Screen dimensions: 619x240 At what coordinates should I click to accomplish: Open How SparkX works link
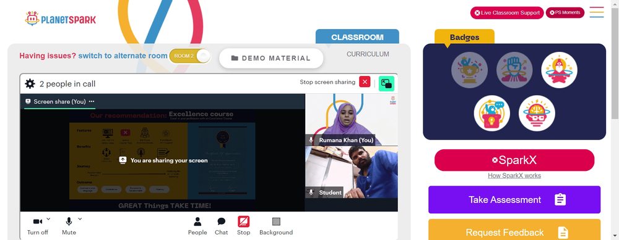(x=514, y=175)
